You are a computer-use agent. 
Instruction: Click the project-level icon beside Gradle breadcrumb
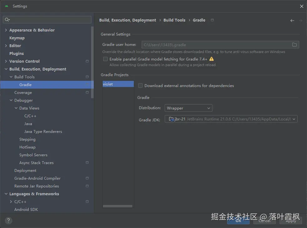pyautogui.click(x=212, y=20)
